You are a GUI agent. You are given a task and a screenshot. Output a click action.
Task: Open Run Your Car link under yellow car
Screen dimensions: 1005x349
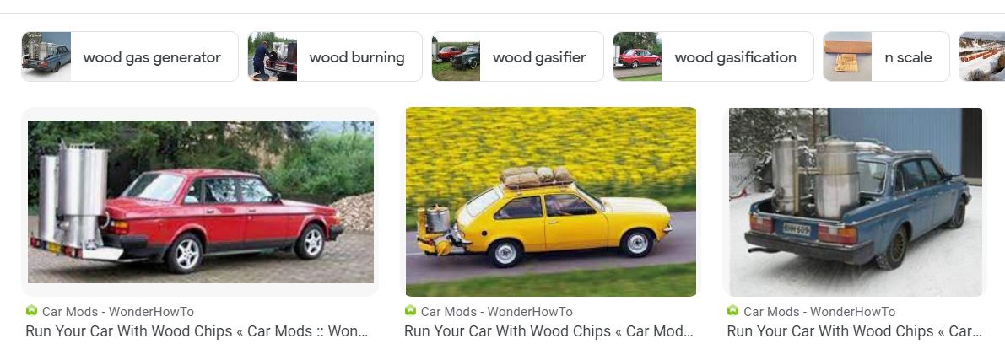click(x=548, y=331)
